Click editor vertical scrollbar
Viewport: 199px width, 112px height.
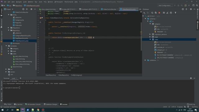pyautogui.click(x=141, y=36)
